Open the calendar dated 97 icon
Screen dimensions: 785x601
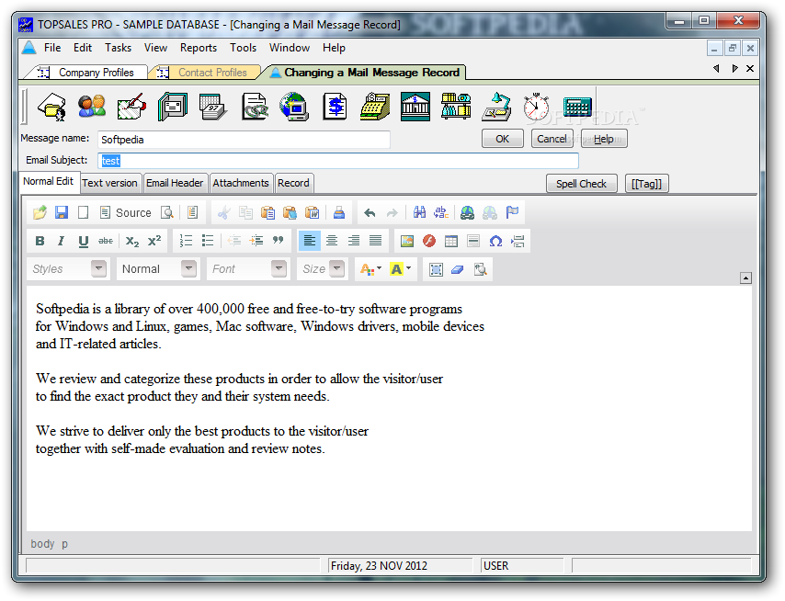point(212,107)
